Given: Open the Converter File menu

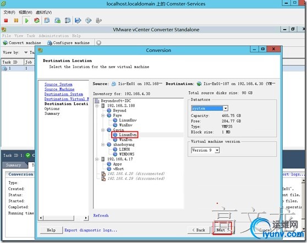Looking at the screenshot, I should (7, 36).
